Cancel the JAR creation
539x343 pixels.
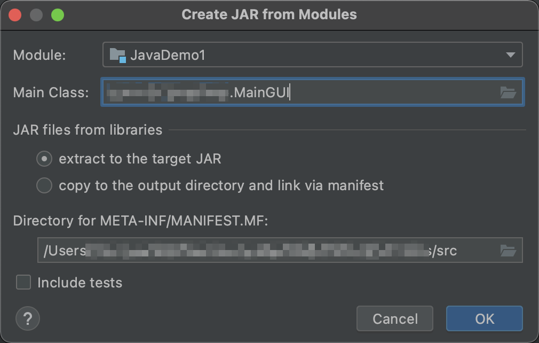pyautogui.click(x=394, y=318)
